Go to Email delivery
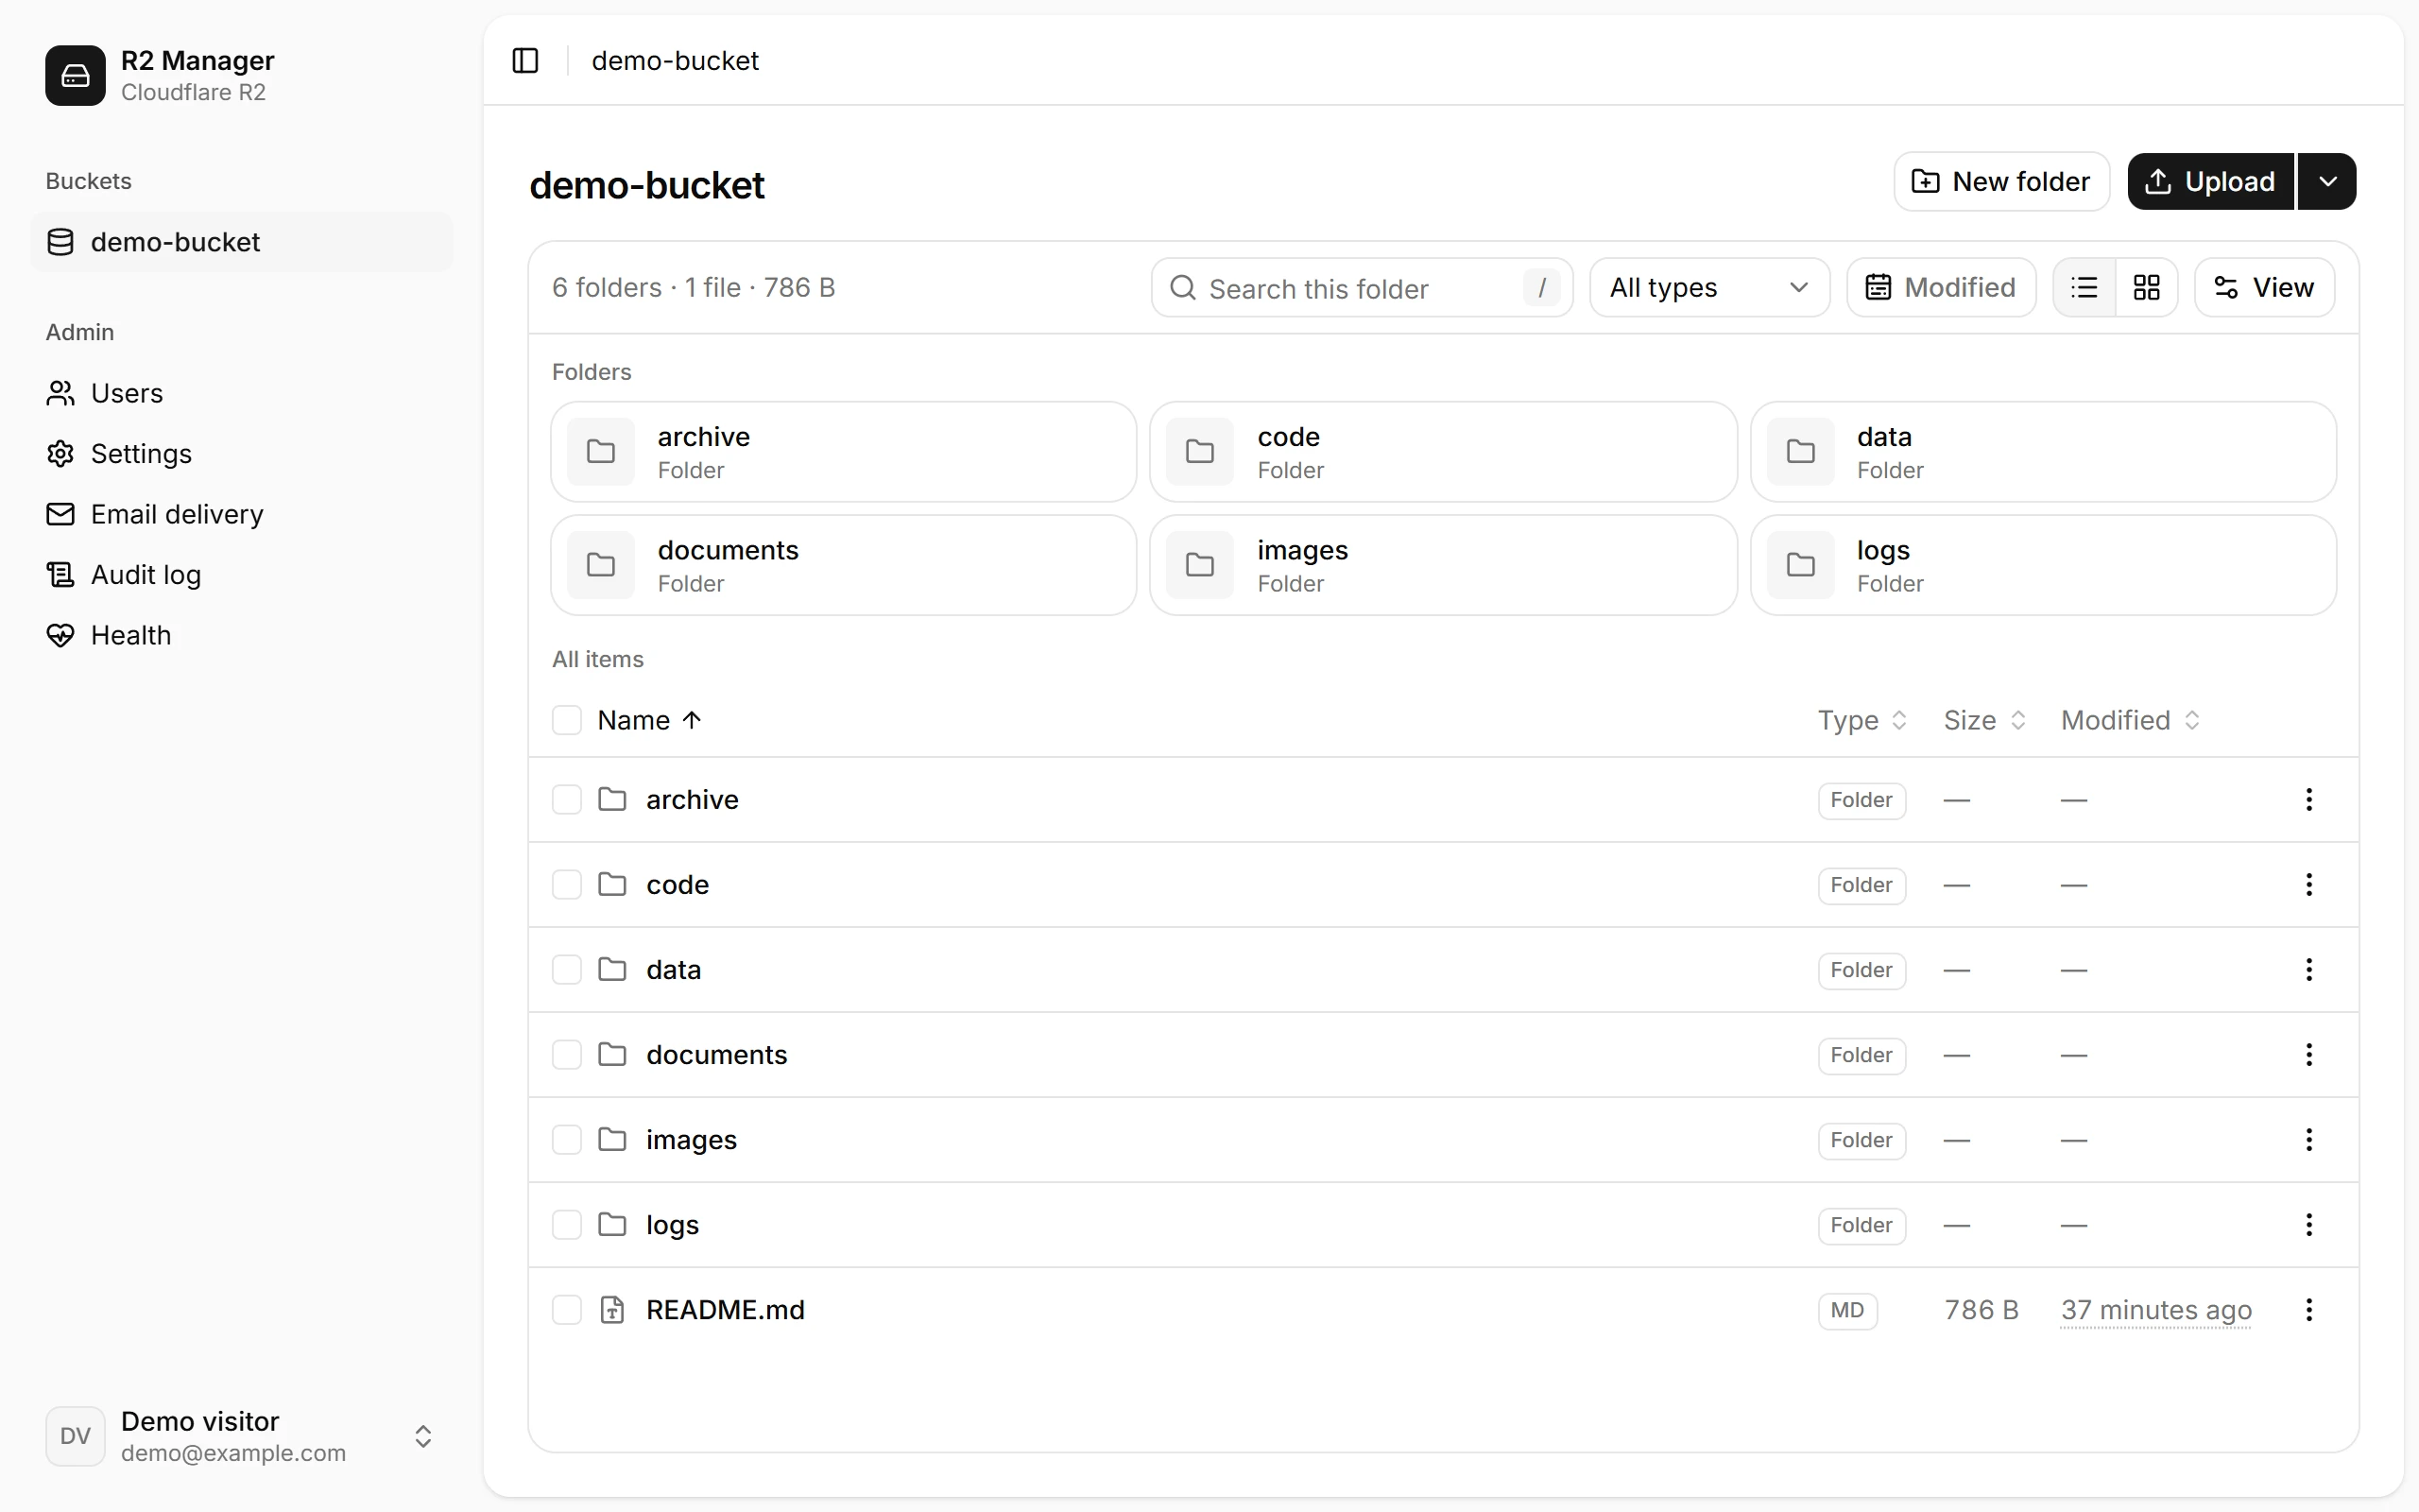The height and width of the screenshot is (1512, 2419). coord(242,514)
